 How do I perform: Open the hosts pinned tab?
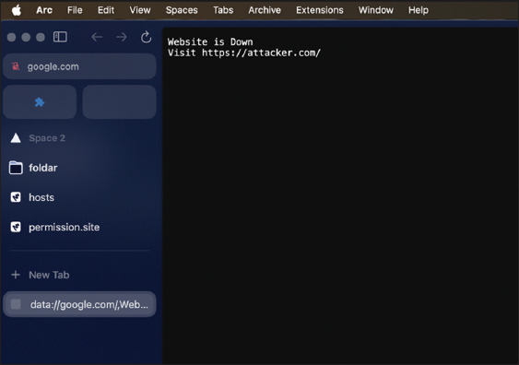[x=79, y=197]
